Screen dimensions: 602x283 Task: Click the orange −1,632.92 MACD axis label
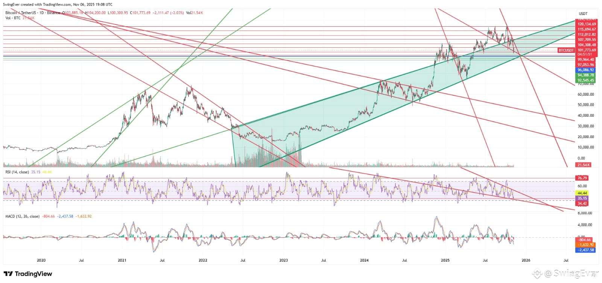point(586,245)
